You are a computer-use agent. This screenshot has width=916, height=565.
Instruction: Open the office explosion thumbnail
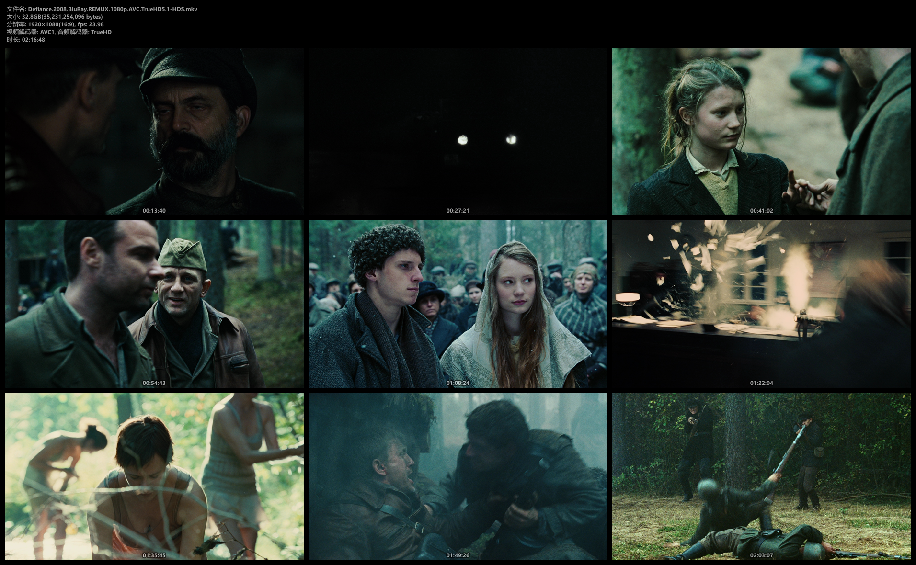(761, 304)
